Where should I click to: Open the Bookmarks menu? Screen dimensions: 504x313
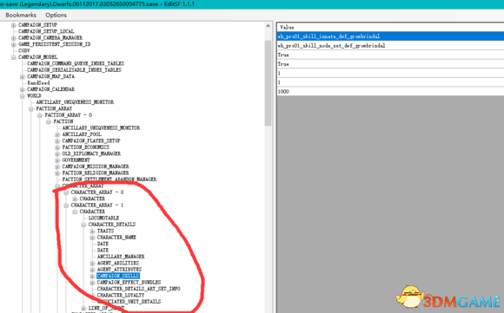tap(21, 15)
